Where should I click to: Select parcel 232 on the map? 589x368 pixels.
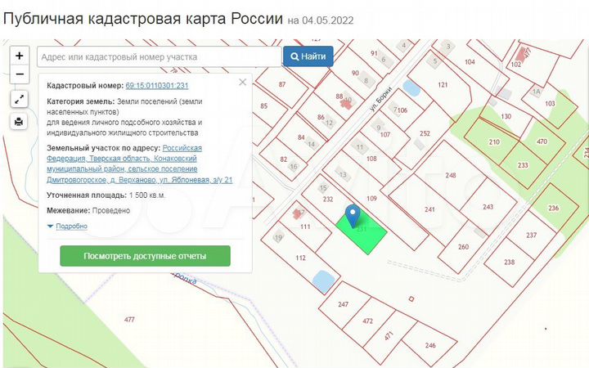pyautogui.click(x=328, y=199)
